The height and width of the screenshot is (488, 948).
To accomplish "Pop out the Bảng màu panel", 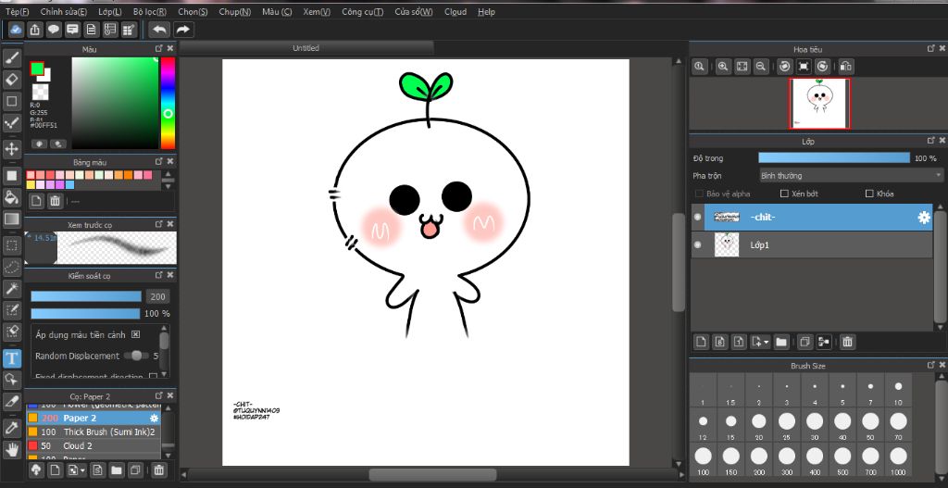I will (158, 161).
